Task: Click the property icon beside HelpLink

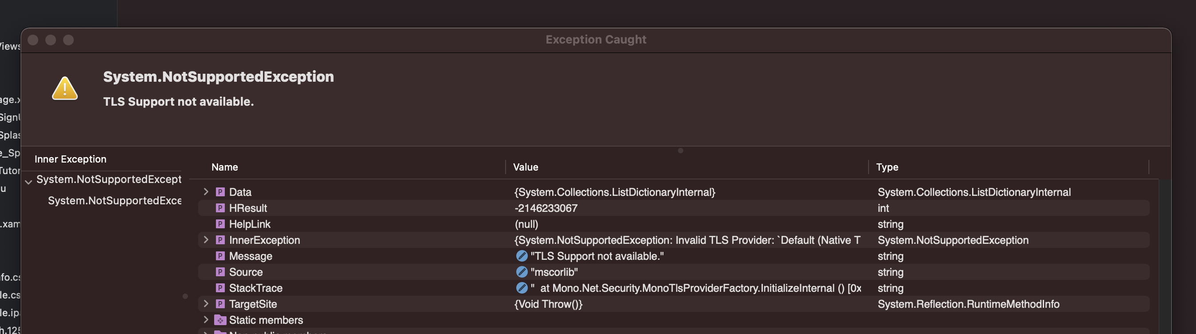Action: tap(220, 224)
